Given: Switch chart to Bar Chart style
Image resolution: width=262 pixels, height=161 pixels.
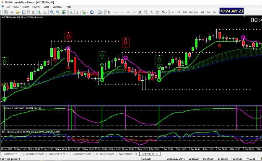Looking at the screenshot, I should click(33, 12).
